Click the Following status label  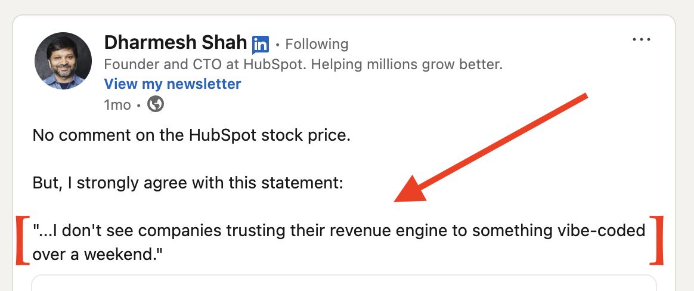tap(317, 44)
